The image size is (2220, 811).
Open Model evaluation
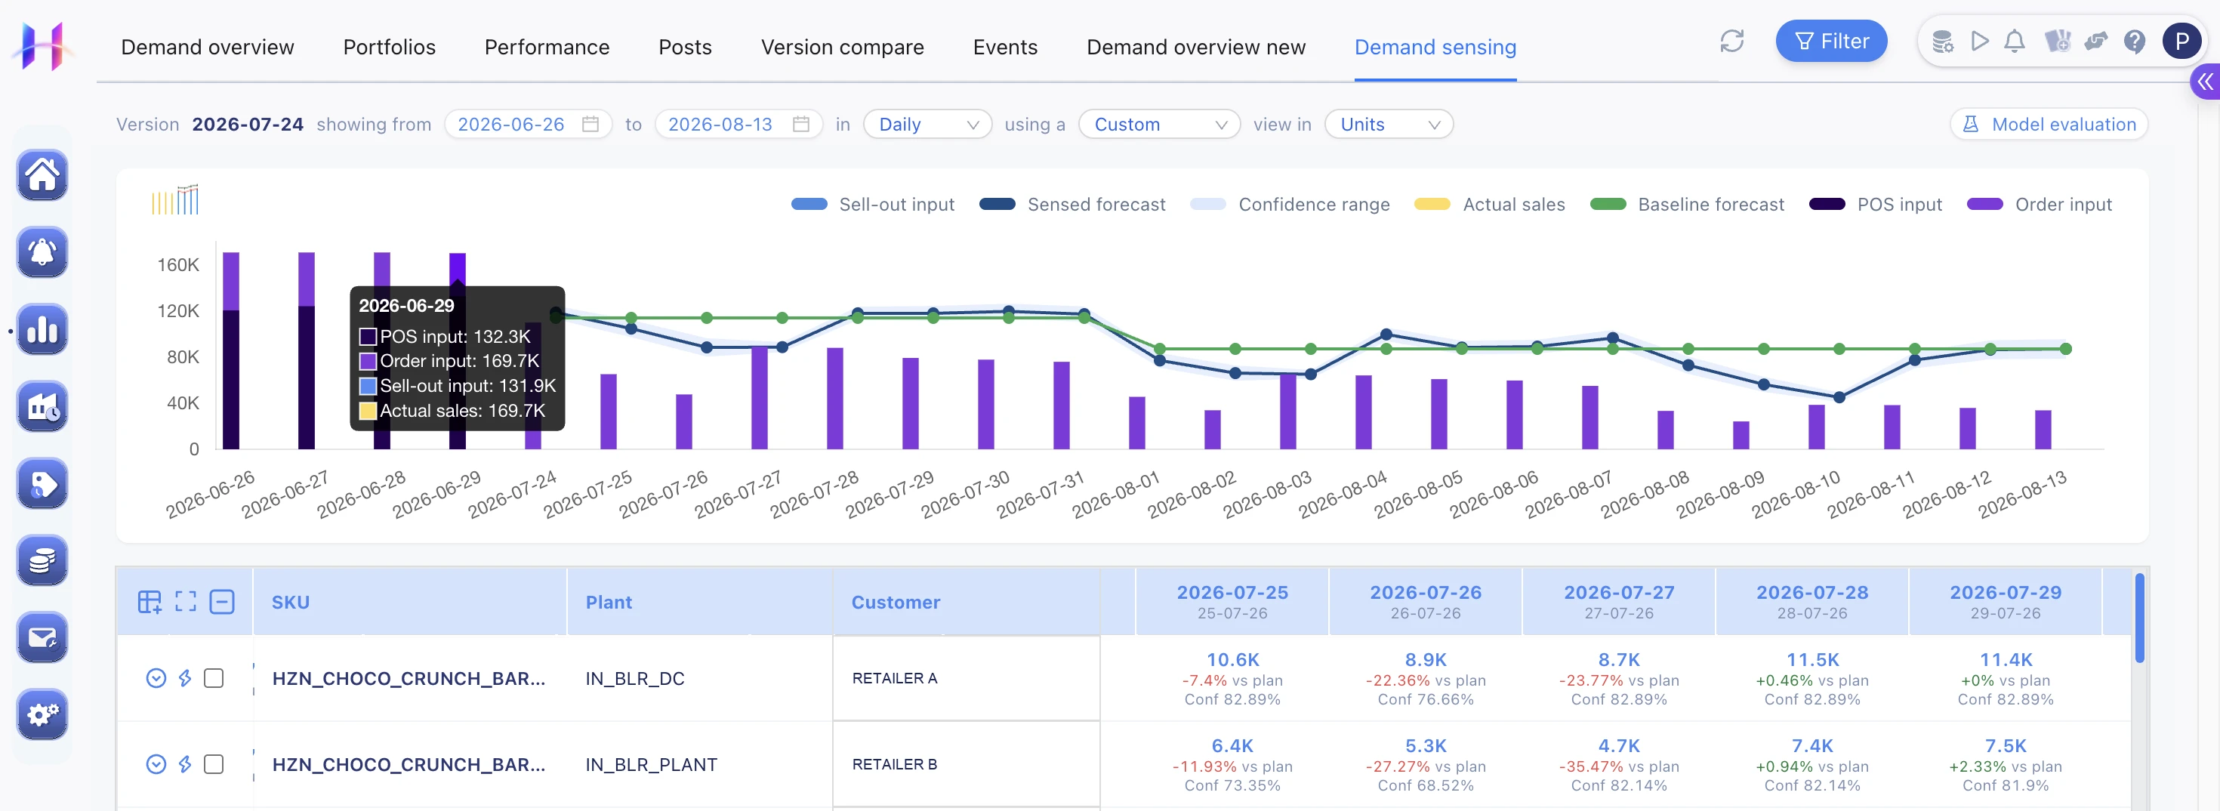[x=2049, y=124]
